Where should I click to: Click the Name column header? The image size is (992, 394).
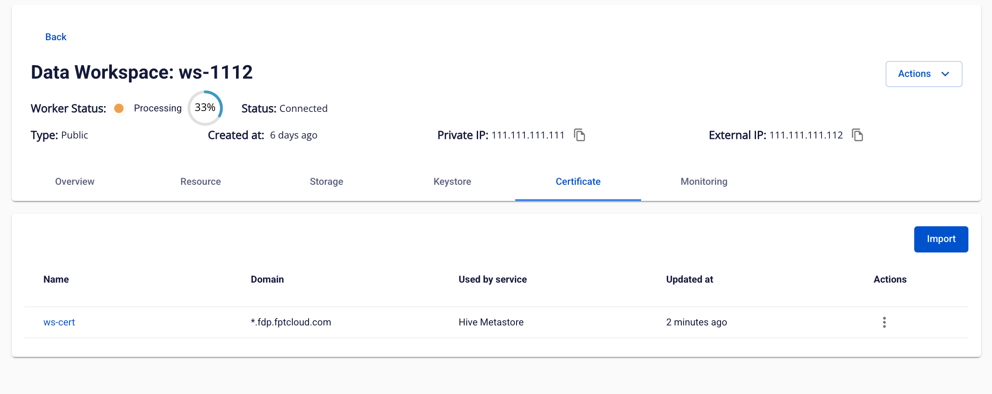[56, 280]
